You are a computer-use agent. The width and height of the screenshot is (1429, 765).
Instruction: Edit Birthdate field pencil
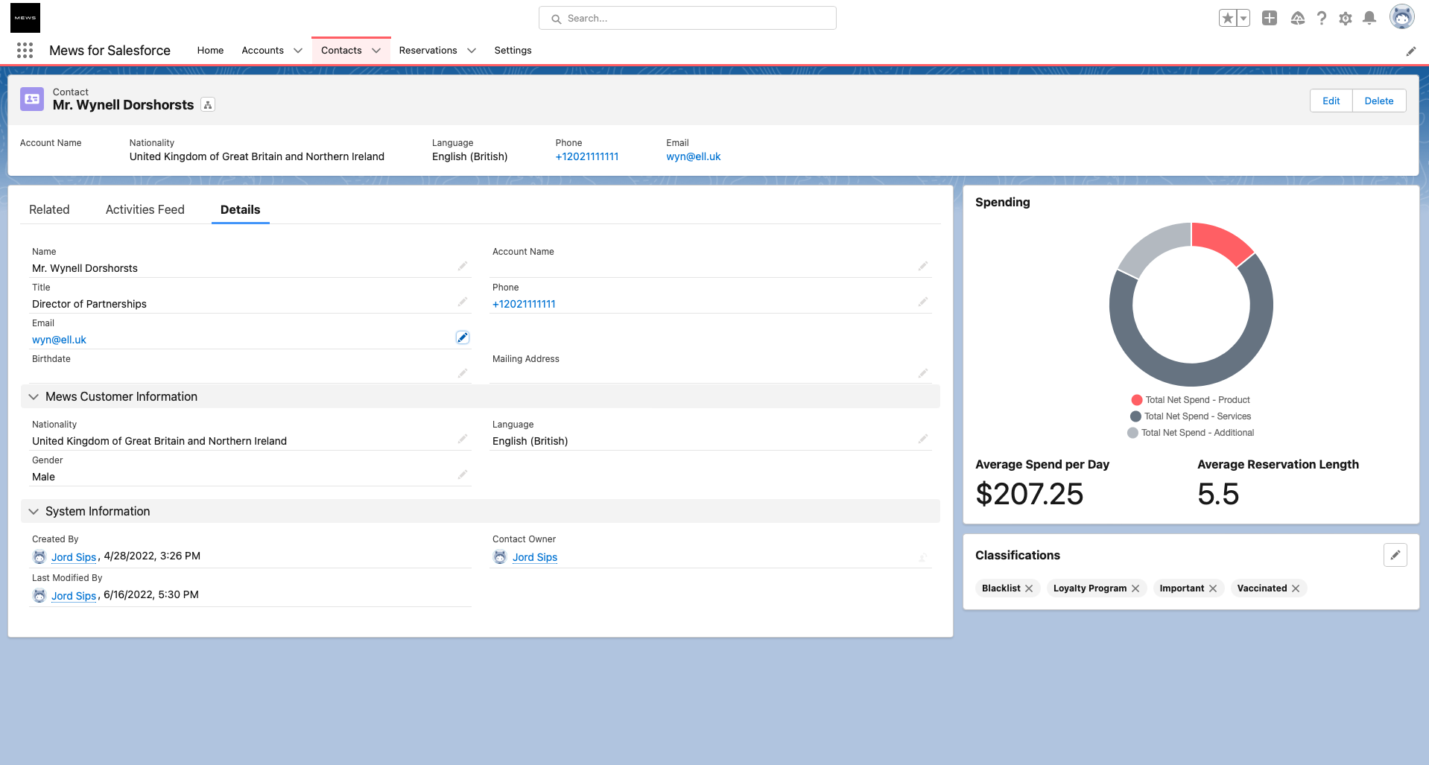point(463,373)
